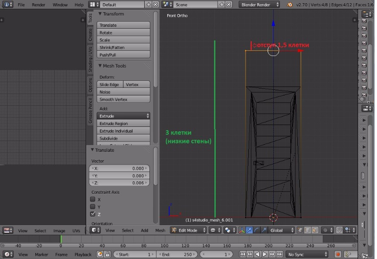
Task: Open the Edit Mode dropdown
Action: tap(188, 230)
